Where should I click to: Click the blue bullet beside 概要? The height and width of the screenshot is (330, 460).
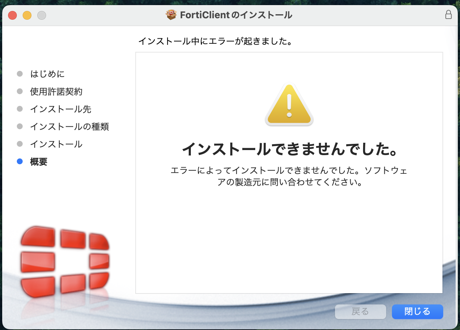pyautogui.click(x=20, y=161)
